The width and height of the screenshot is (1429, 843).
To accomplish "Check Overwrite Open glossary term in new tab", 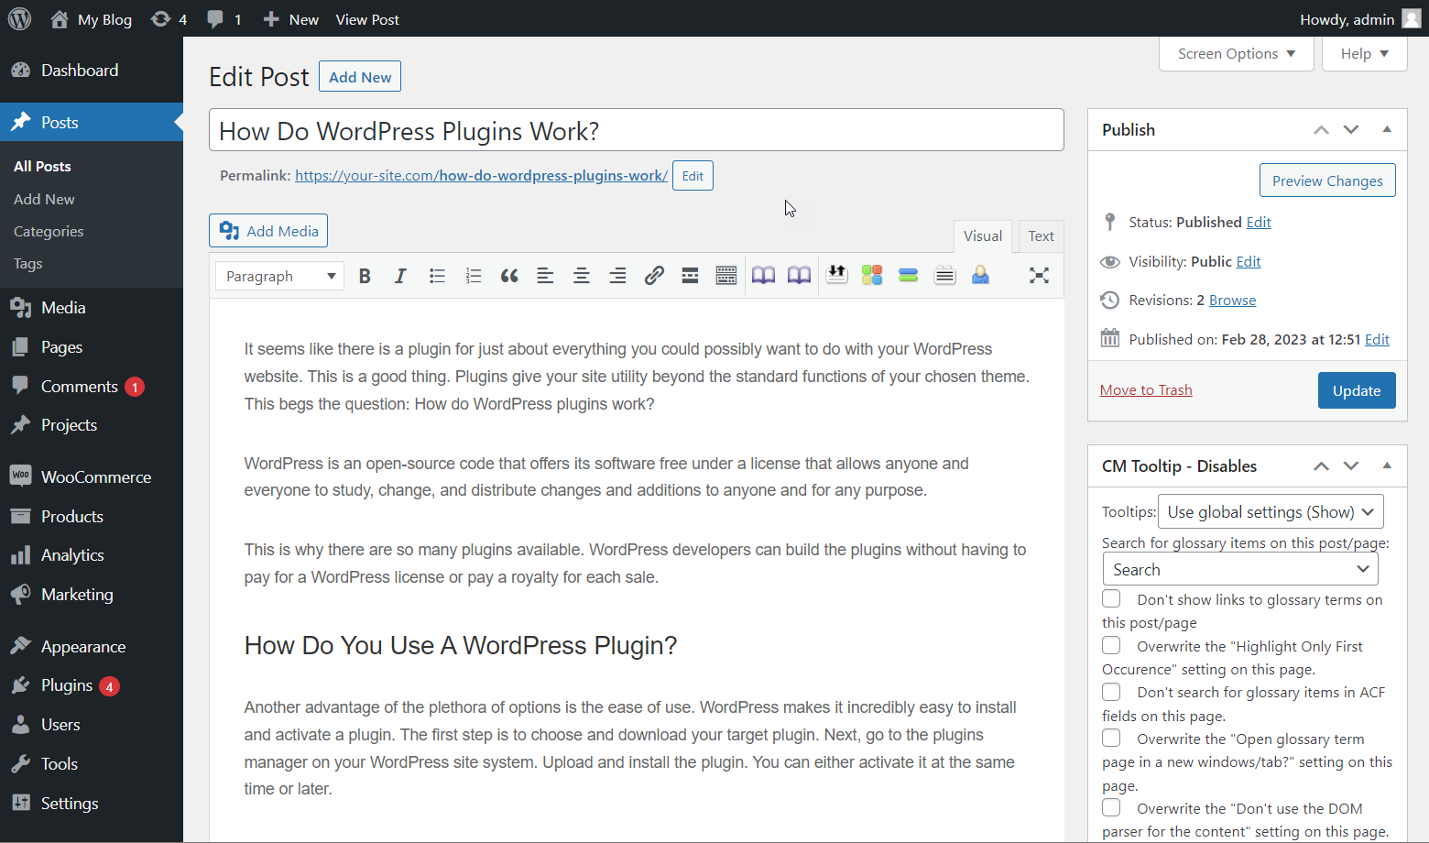I will [1111, 738].
